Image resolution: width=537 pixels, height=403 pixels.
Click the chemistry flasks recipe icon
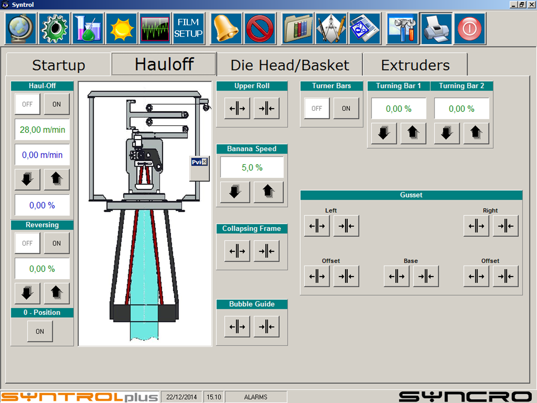[x=88, y=29]
